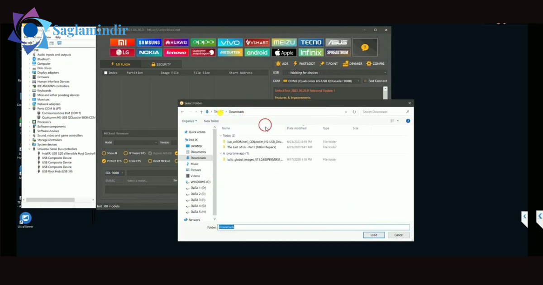Go back using the dialog's left arrow
Viewport: 543px width, 285px height.
click(x=182, y=112)
